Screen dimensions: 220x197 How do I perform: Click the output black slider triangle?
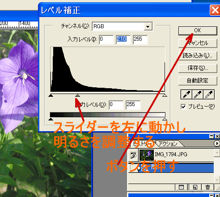[51, 119]
